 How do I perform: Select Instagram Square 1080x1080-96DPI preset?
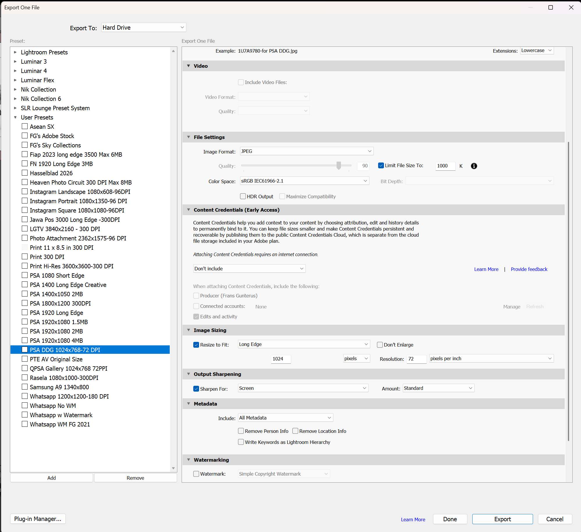click(x=77, y=210)
